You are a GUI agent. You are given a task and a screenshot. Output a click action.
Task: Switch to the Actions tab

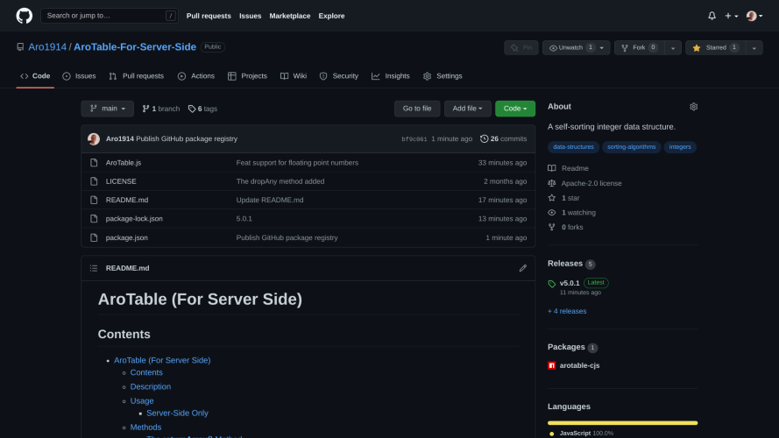tap(196, 76)
